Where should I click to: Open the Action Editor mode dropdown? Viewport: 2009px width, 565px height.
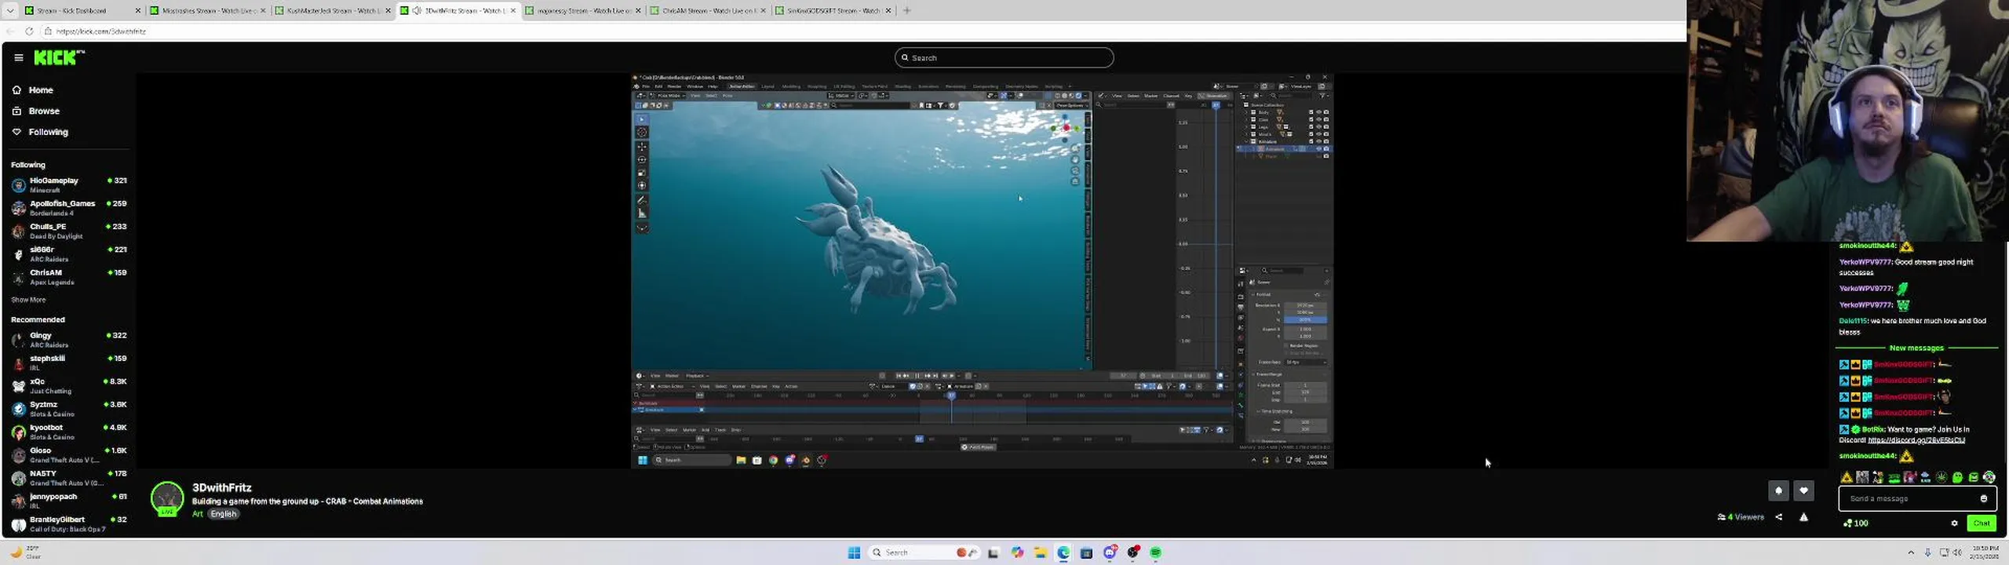tap(672, 386)
